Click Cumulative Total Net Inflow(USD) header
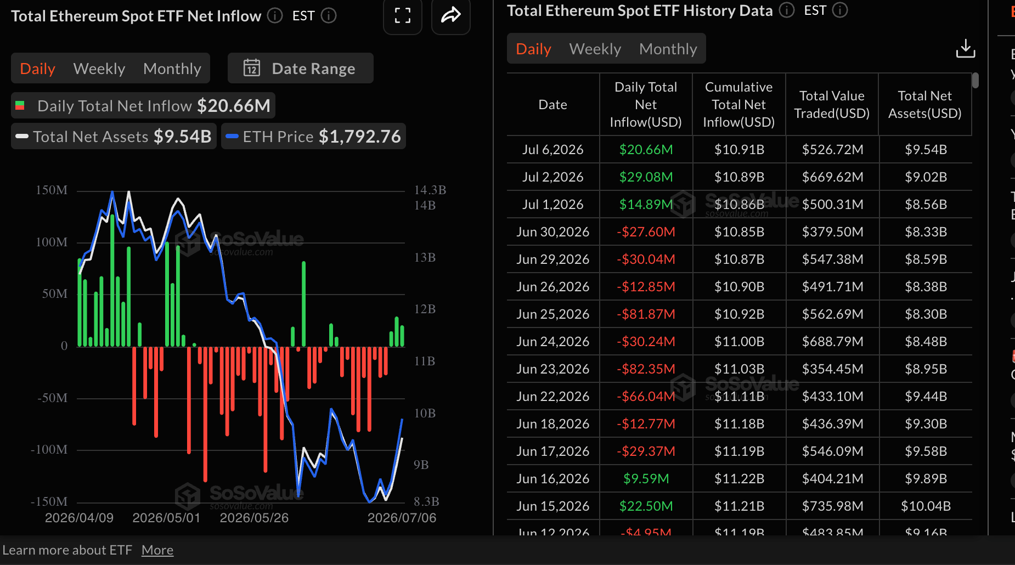 tap(739, 104)
